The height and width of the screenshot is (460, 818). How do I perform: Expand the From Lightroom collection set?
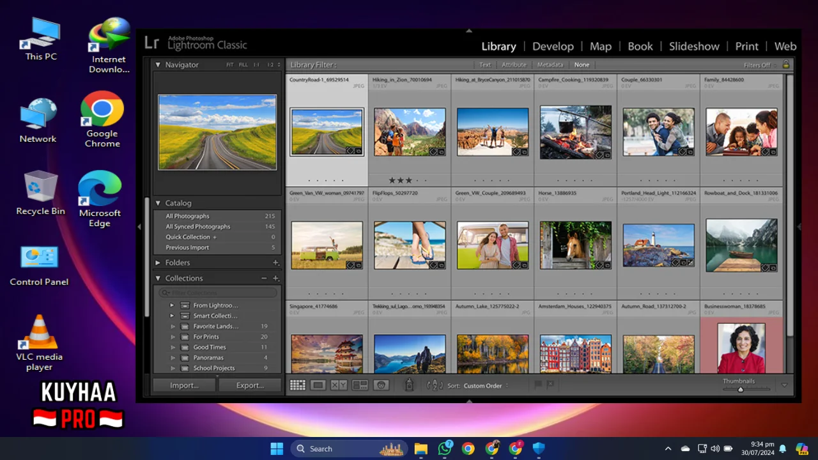(x=172, y=305)
